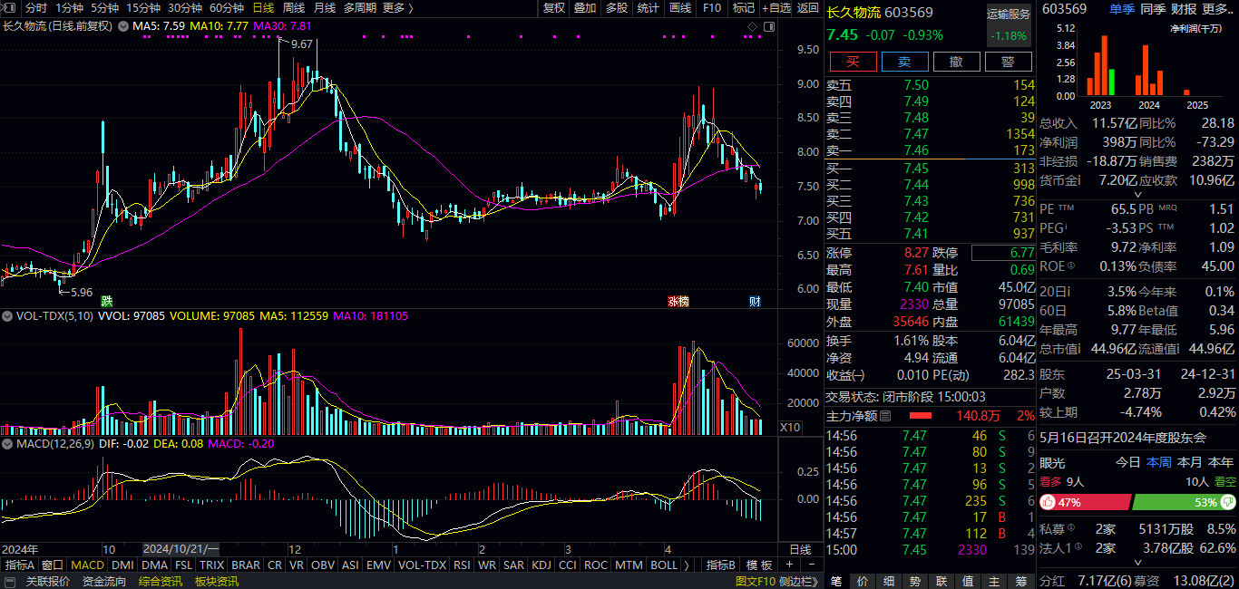Click the bottom-left panel toggle icon near 关联报价
1239x589 pixels.
click(10, 581)
